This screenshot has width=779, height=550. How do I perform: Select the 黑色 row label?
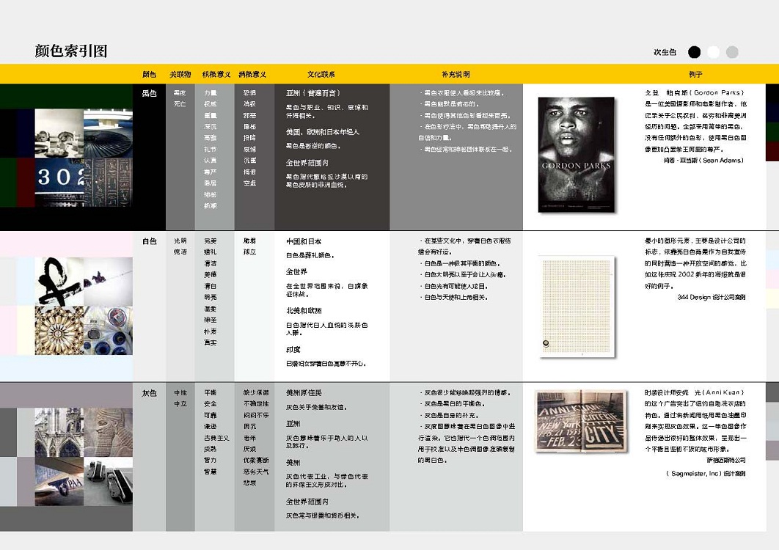click(x=149, y=94)
